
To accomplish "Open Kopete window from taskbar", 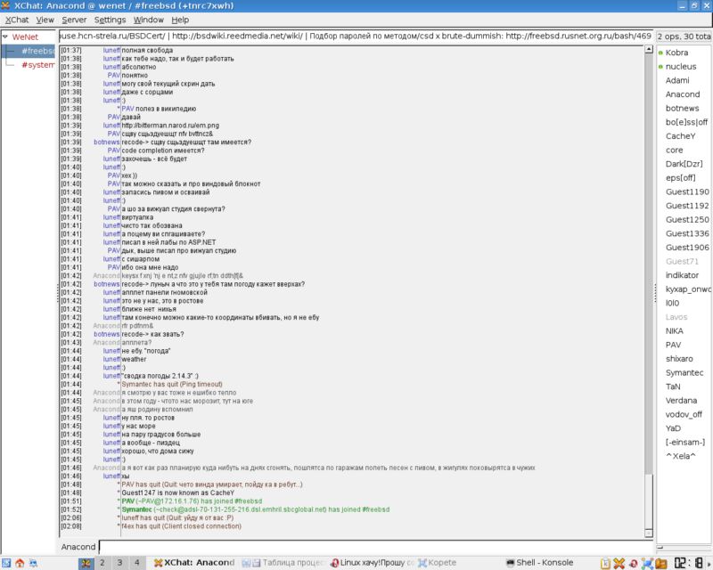I will [x=438, y=563].
